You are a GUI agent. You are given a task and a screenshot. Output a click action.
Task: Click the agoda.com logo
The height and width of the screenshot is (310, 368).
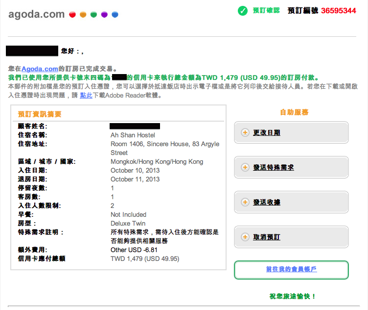click(x=63, y=14)
